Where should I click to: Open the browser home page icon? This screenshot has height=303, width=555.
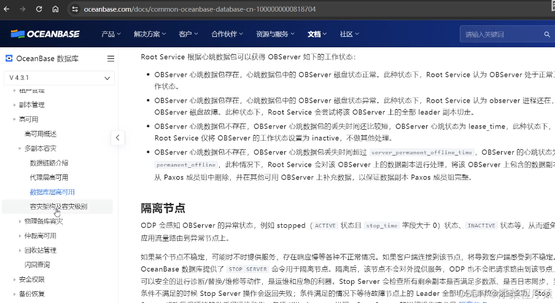pyautogui.click(x=56, y=9)
